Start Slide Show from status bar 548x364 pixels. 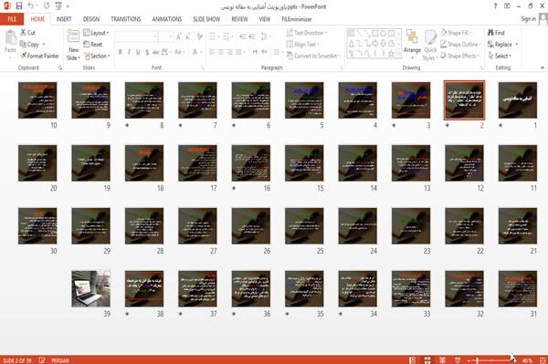458,360
